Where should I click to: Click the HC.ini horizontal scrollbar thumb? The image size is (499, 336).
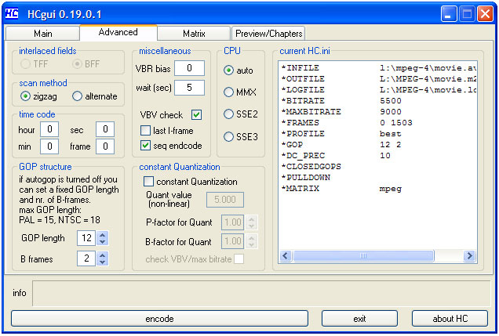pyautogui.click(x=363, y=255)
